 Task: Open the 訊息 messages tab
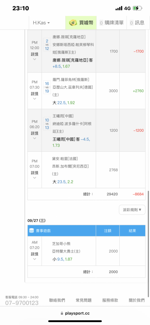137,23
